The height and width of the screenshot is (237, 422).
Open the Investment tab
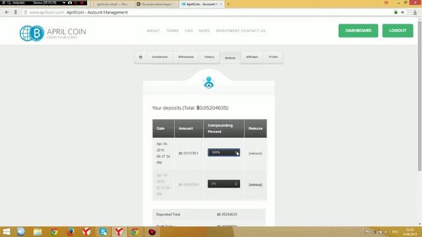tap(160, 57)
